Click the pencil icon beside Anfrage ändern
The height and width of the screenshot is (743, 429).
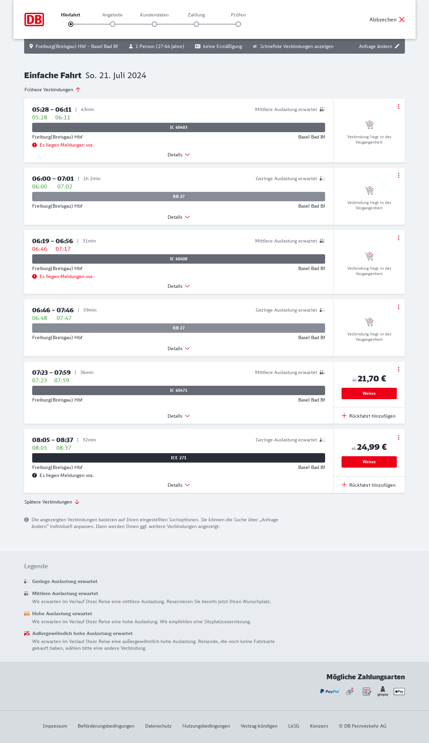coord(397,46)
